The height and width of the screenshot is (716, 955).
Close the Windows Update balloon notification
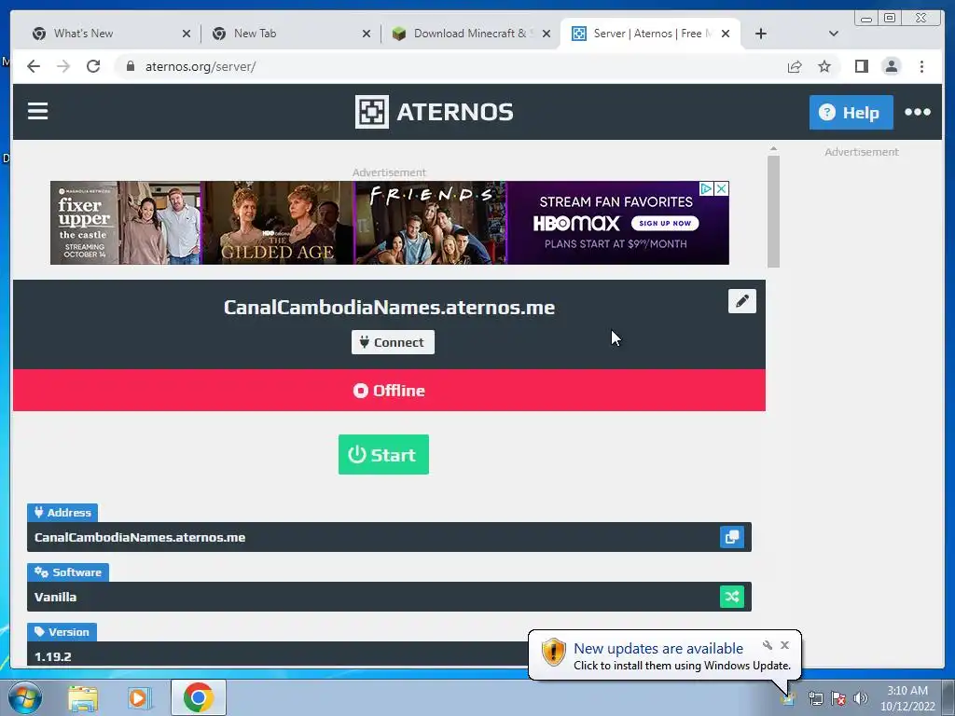coord(784,645)
